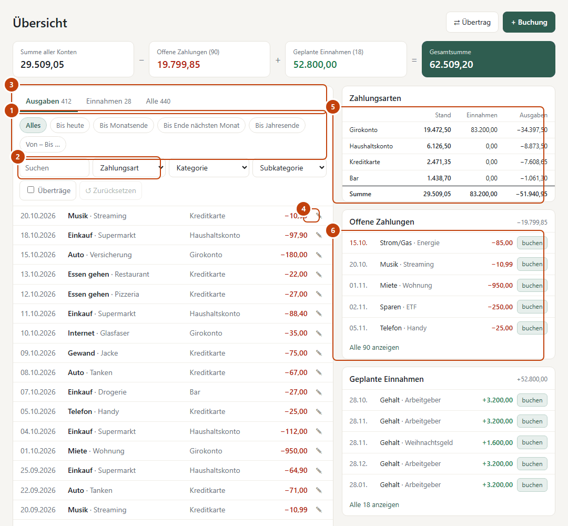The image size is (568, 526).
Task: Book the Strom/Gas Energie payment
Action: (x=532, y=242)
